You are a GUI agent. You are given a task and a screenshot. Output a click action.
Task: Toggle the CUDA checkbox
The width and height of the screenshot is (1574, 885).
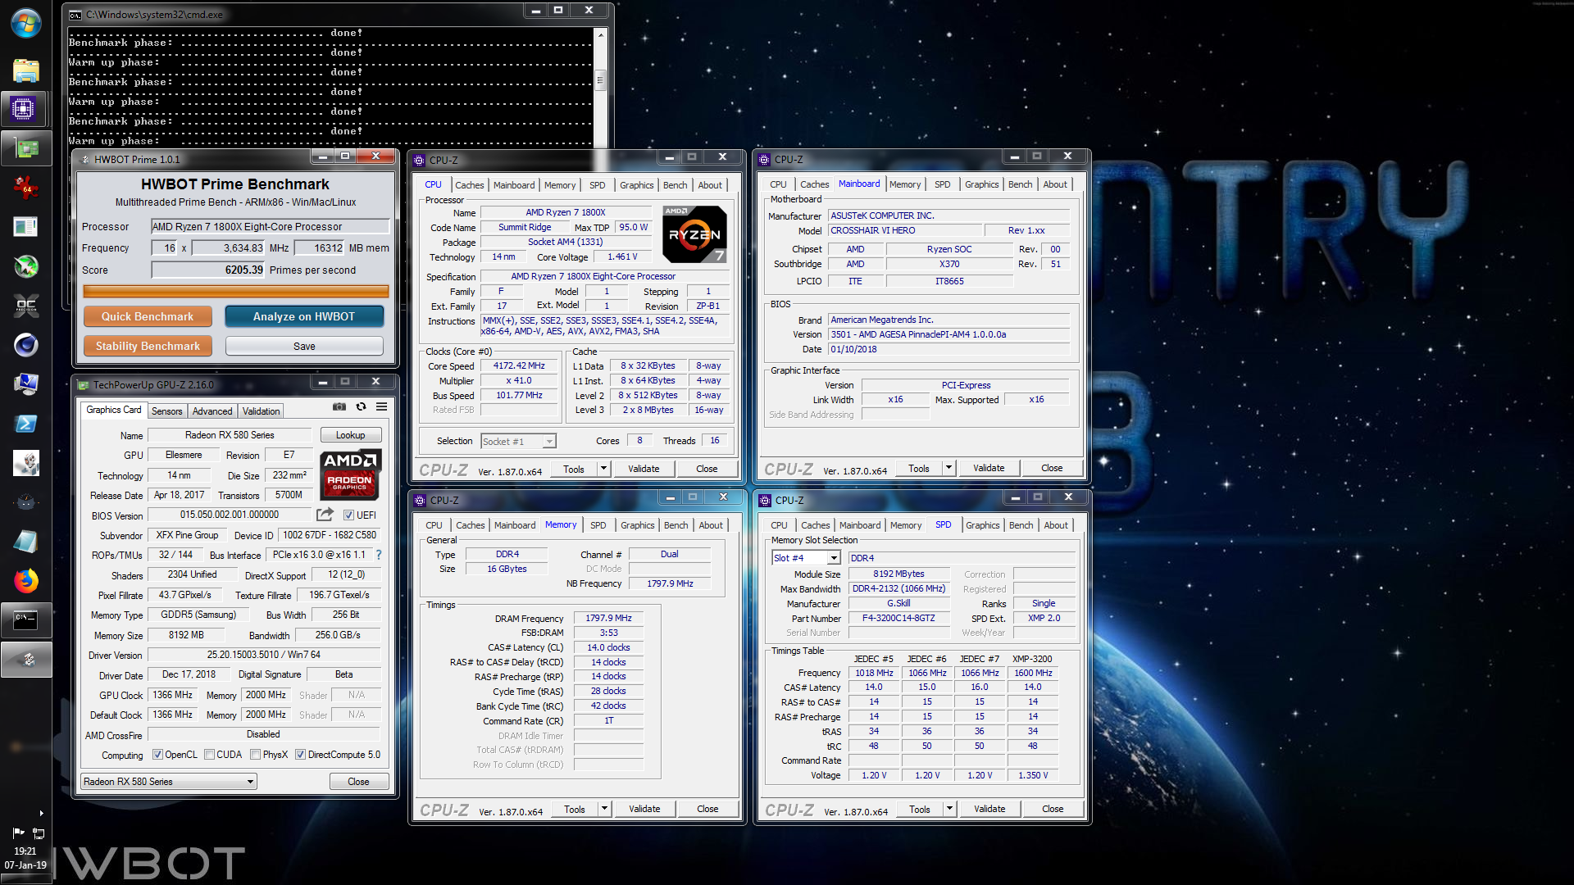pyautogui.click(x=210, y=755)
